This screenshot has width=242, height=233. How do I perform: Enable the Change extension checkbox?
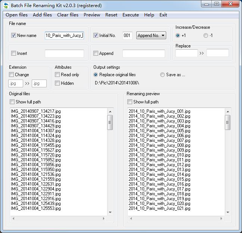(x=12, y=75)
